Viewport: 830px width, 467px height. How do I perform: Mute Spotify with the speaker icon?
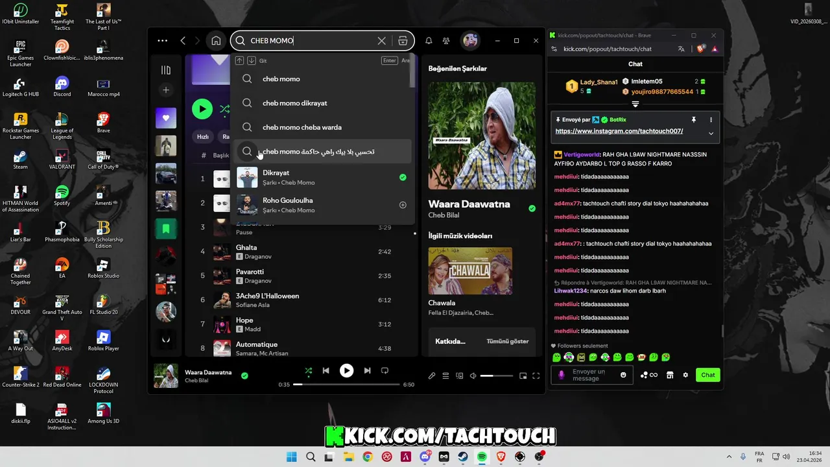click(473, 376)
